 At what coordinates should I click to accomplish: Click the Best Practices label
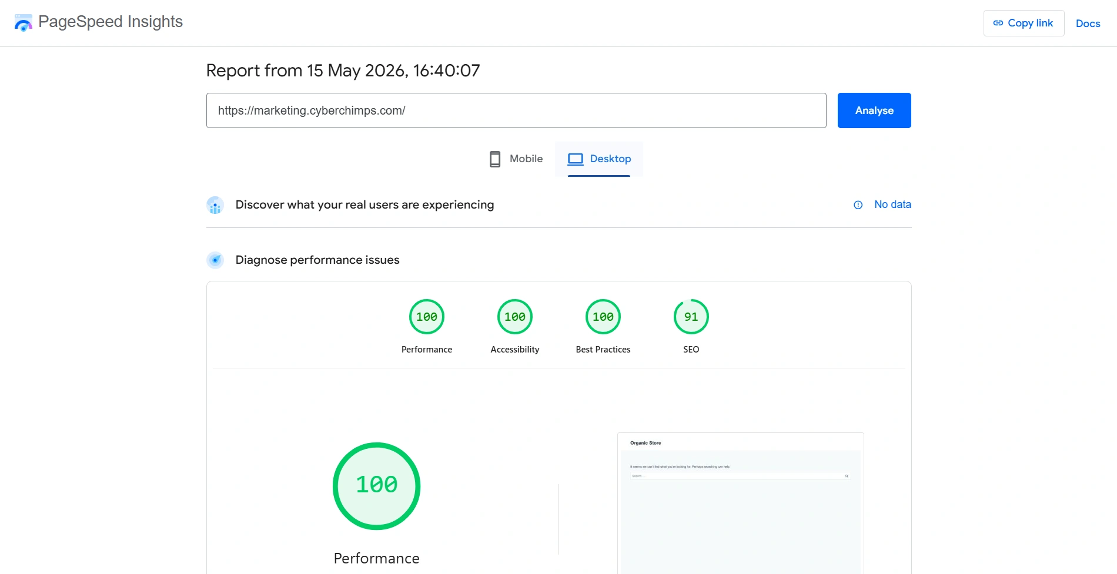point(603,350)
